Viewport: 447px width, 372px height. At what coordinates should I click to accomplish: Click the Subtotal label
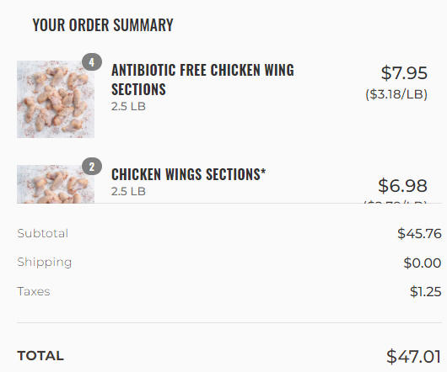(x=42, y=233)
